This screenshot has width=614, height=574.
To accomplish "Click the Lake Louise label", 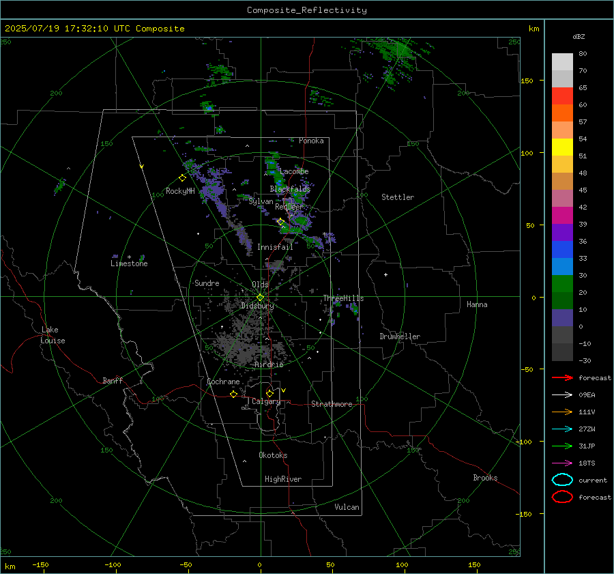I will pyautogui.click(x=53, y=335).
